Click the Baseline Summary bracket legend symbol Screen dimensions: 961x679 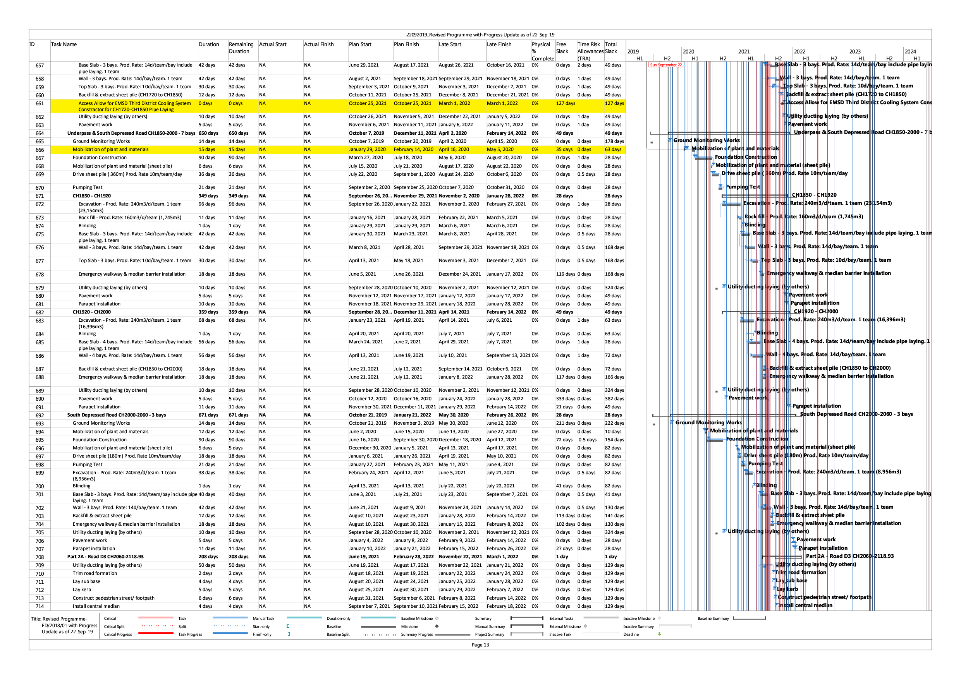coord(749,618)
